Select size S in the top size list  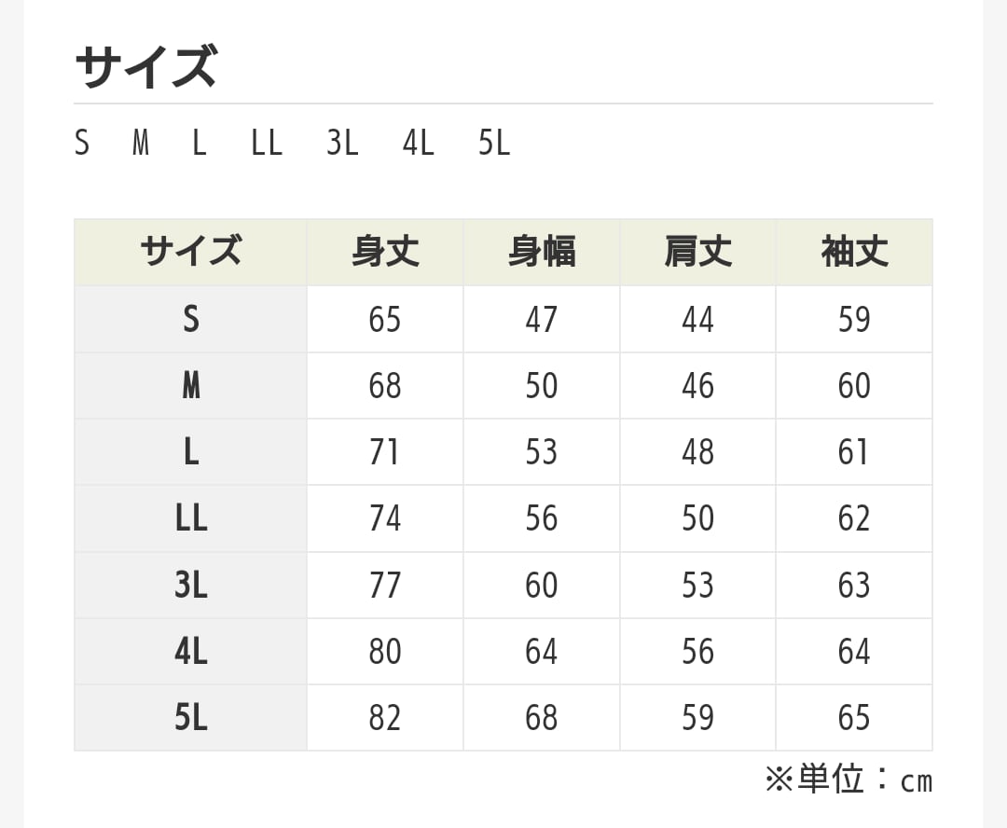click(x=82, y=144)
